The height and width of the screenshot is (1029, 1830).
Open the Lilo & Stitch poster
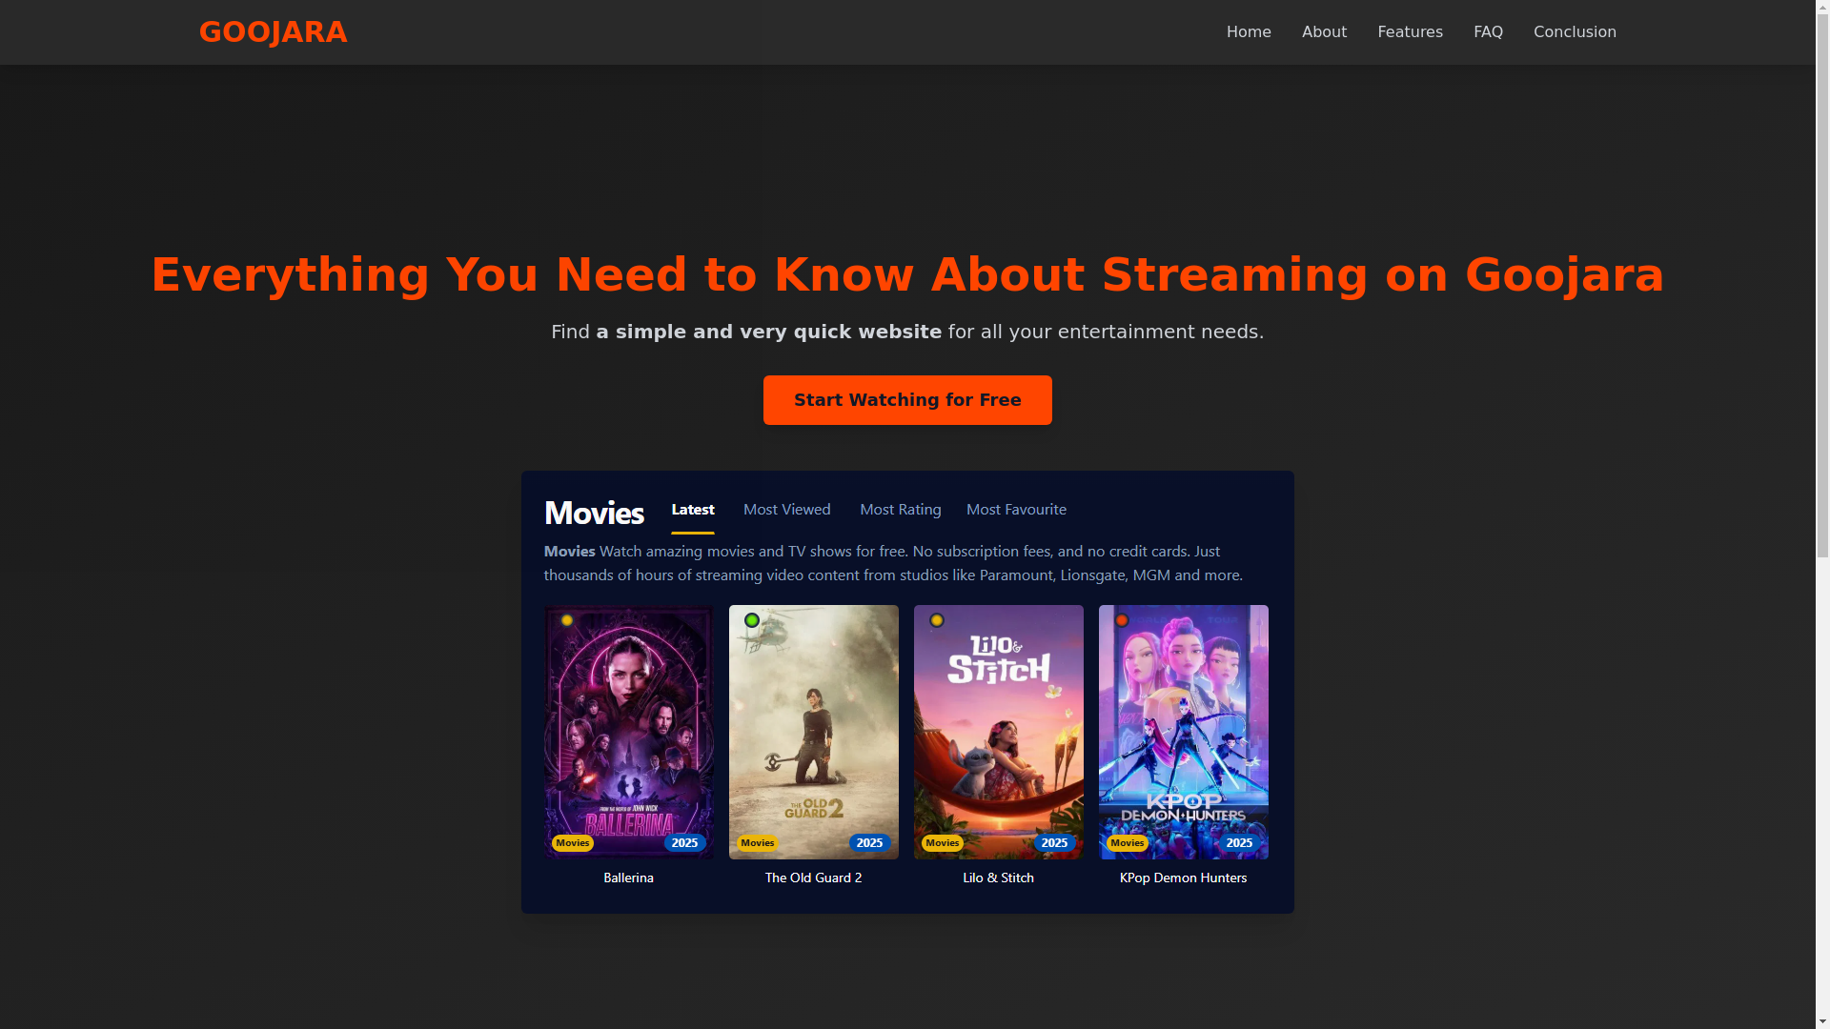999,732
